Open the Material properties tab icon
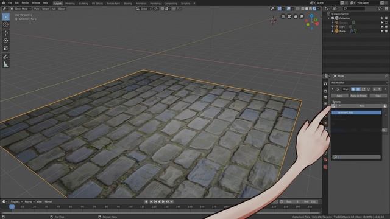390x219 pixels. click(325, 159)
